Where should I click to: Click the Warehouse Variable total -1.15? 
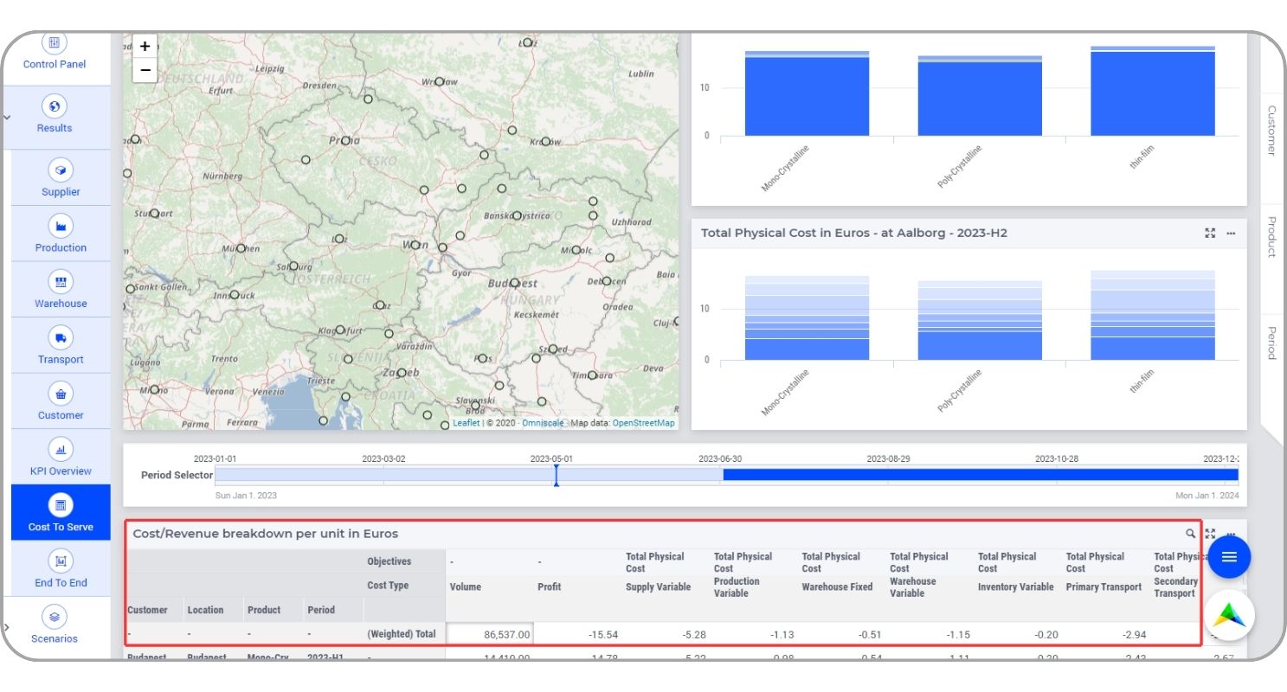[958, 634]
